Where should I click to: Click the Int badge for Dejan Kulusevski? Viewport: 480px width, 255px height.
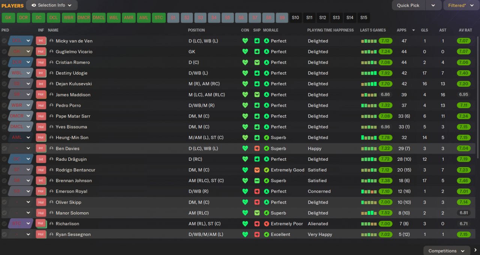tap(41, 84)
